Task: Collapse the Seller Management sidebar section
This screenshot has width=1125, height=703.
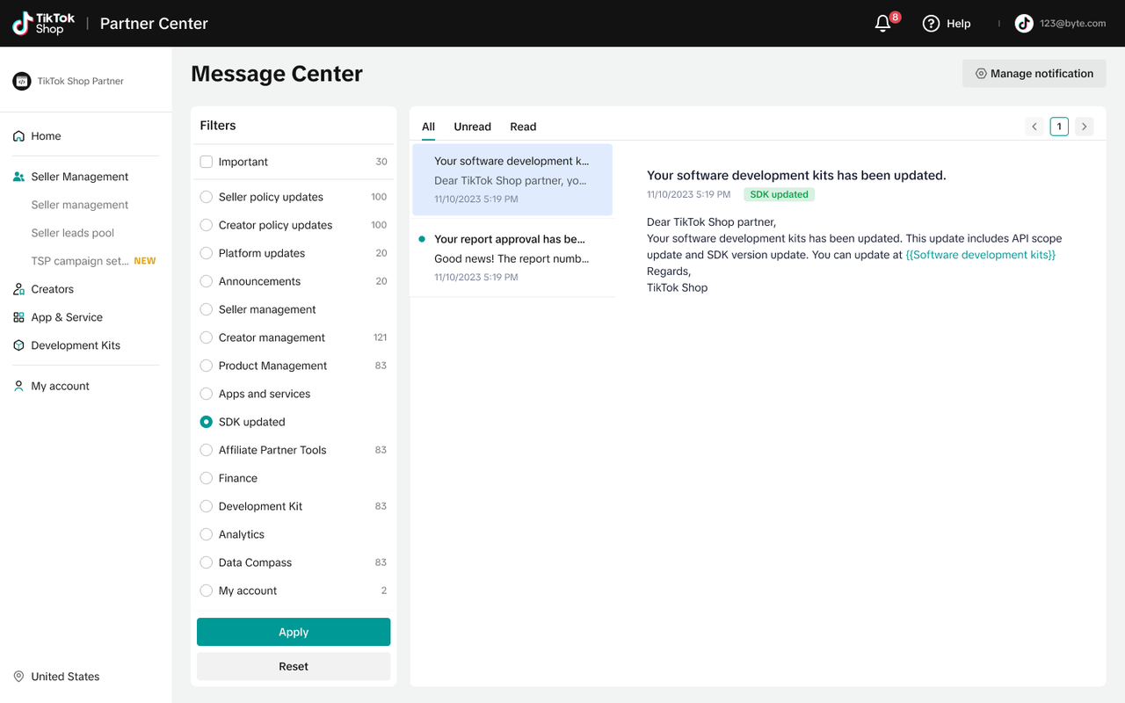Action: 79,177
